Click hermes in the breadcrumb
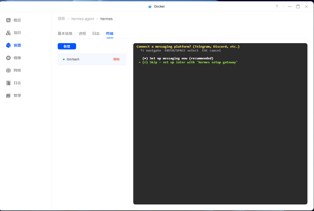Viewport: 314px width, 211px height. click(107, 19)
